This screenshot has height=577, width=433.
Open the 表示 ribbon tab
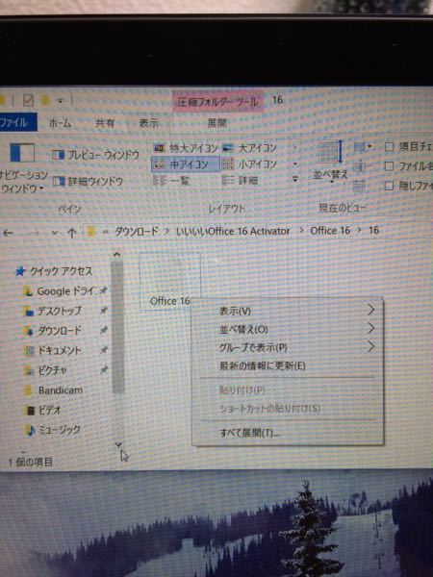click(x=148, y=123)
